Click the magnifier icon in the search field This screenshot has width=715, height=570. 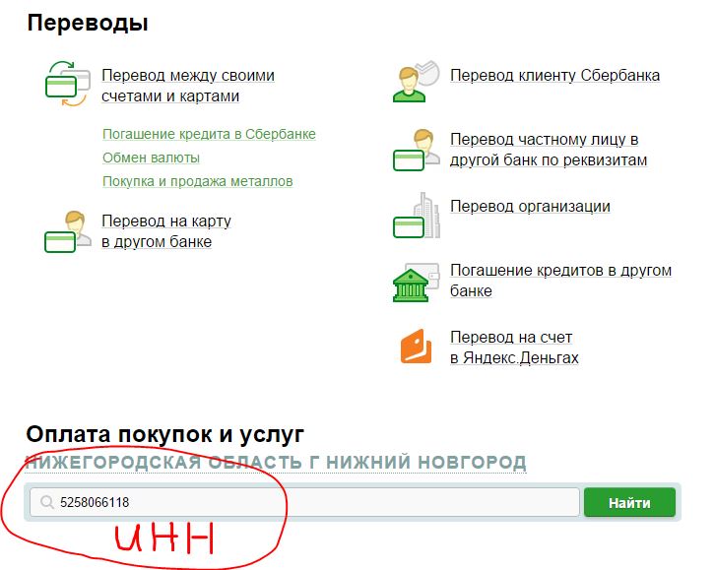[47, 503]
